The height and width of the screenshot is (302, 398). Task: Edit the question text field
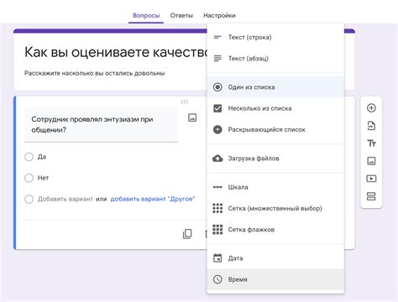(101, 125)
